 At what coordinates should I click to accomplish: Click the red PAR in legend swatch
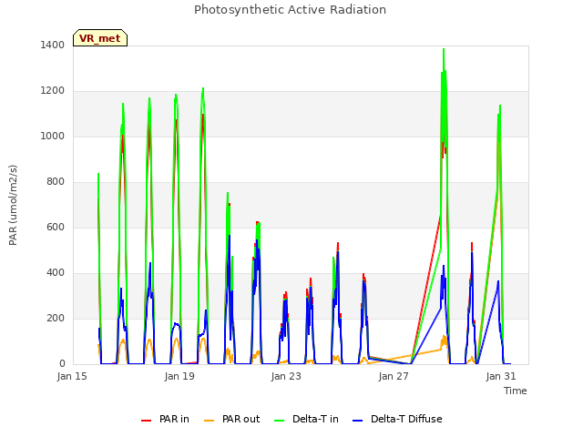[x=146, y=421]
